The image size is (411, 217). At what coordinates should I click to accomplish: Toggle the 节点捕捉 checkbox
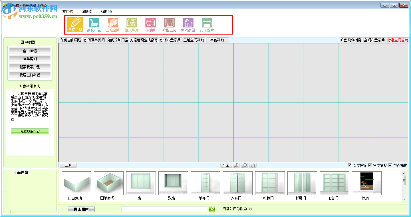pyautogui.click(x=390, y=165)
